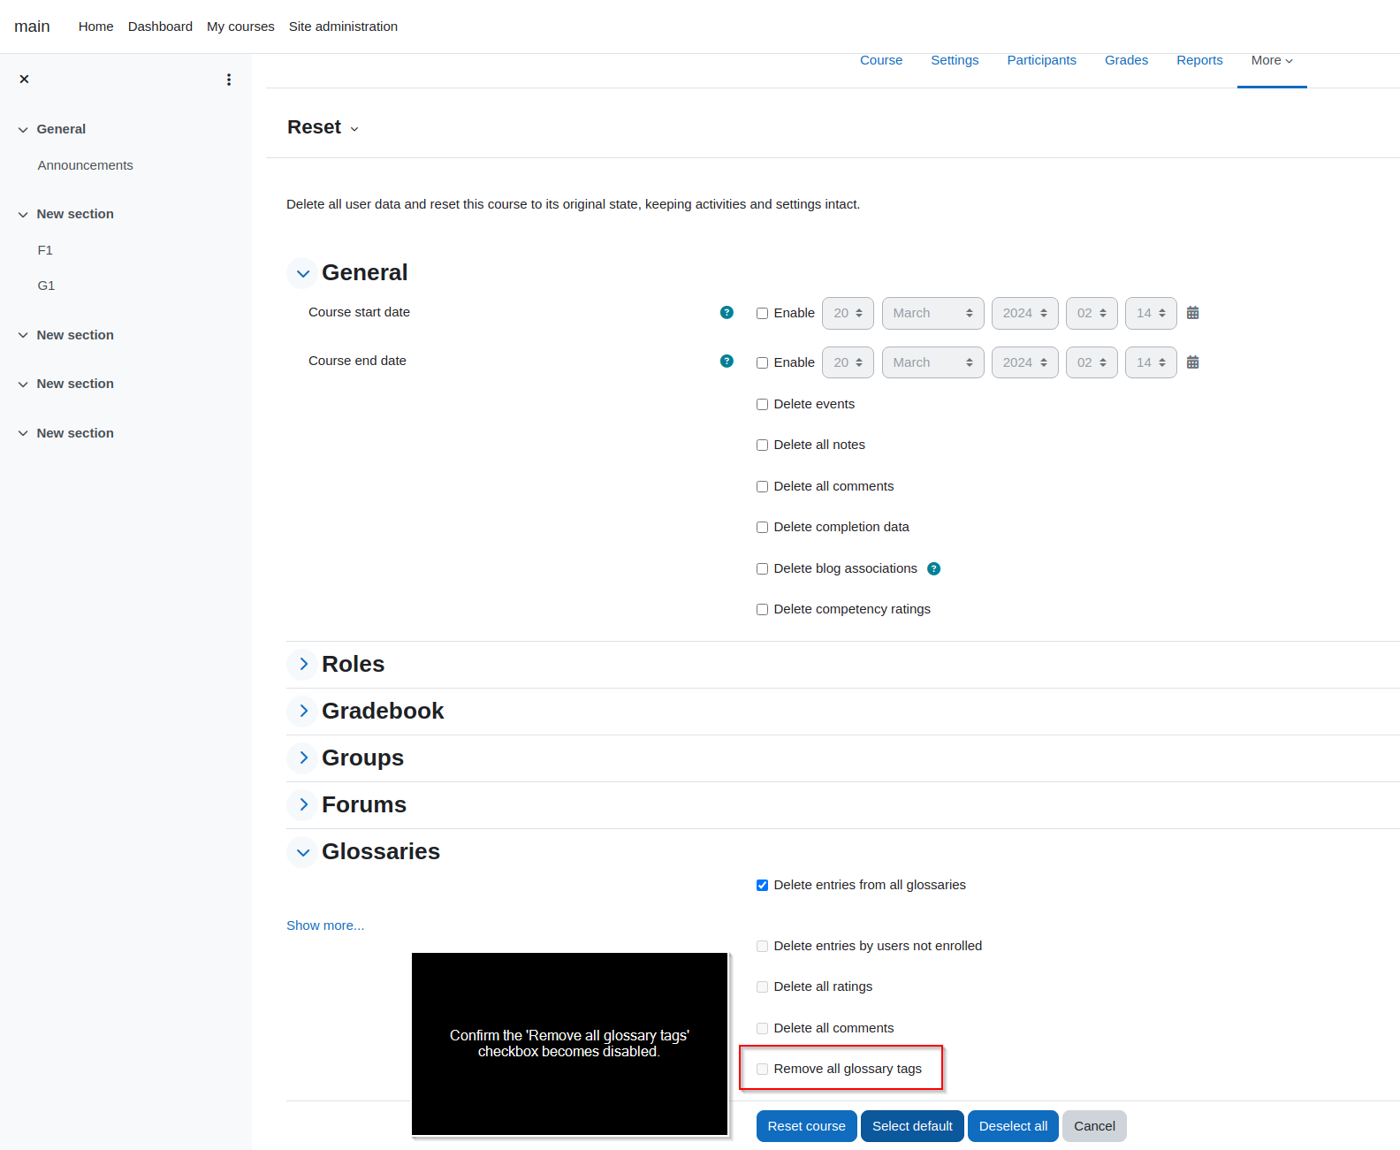
Task: Switch to the Settings tab
Action: tap(955, 60)
